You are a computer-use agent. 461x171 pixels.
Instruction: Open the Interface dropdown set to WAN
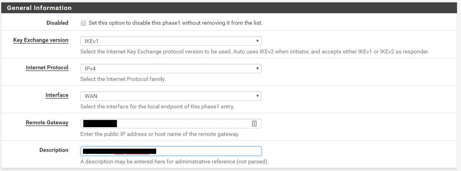171,96
